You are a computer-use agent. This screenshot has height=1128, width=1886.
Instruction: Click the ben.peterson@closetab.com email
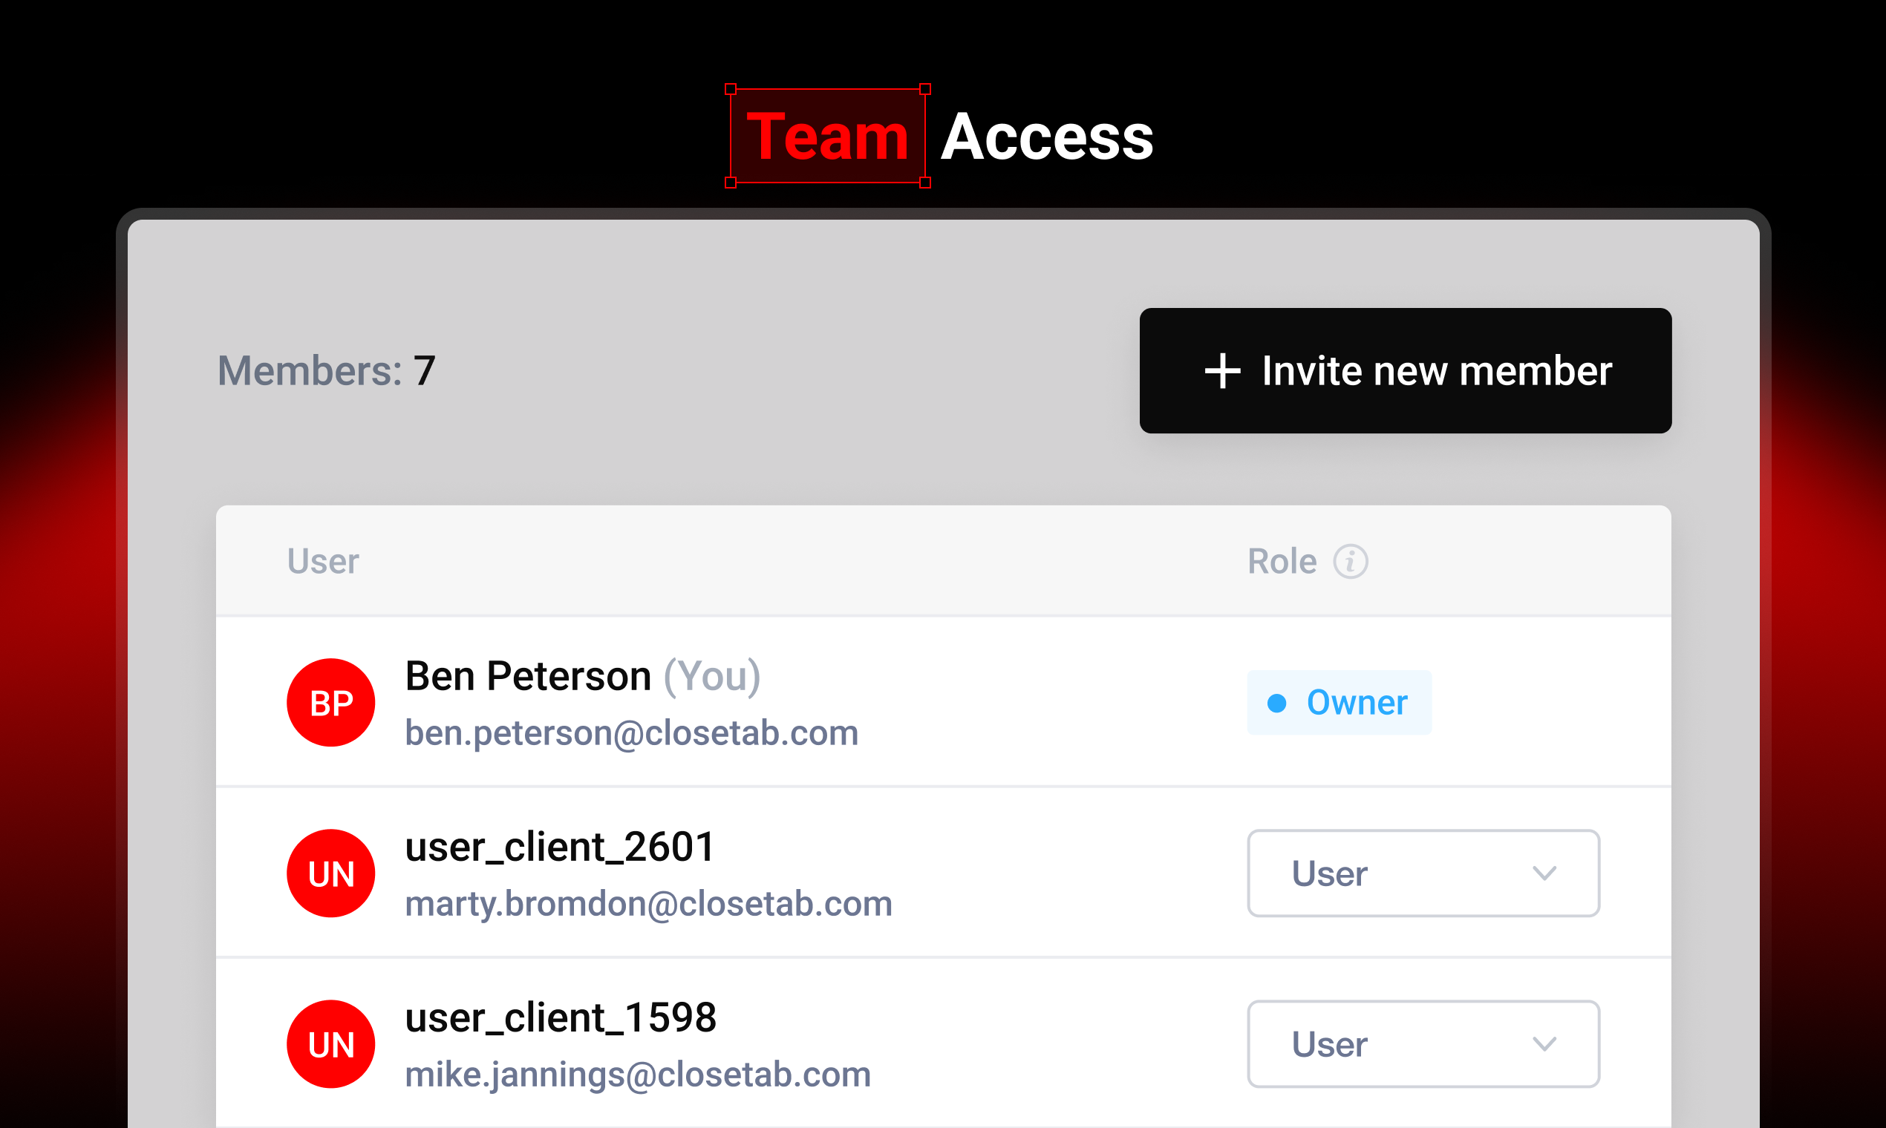coord(631,733)
